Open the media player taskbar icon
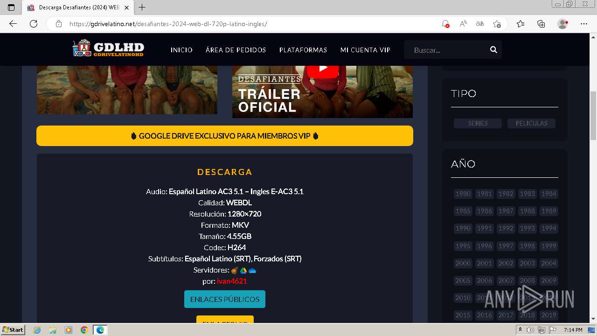The image size is (597, 336). (x=69, y=330)
